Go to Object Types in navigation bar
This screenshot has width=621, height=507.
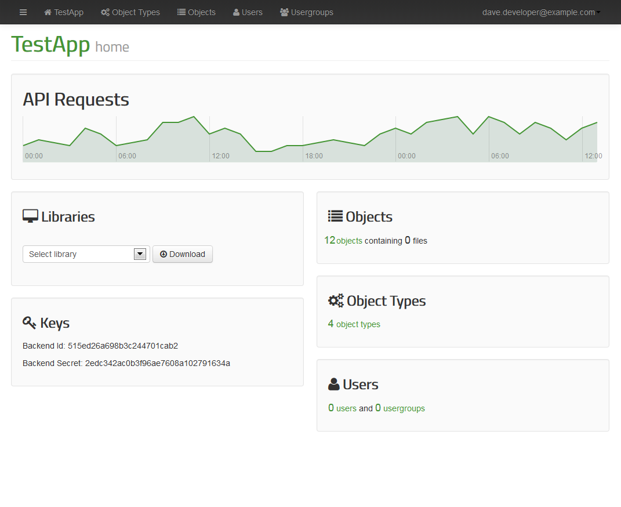click(x=130, y=12)
